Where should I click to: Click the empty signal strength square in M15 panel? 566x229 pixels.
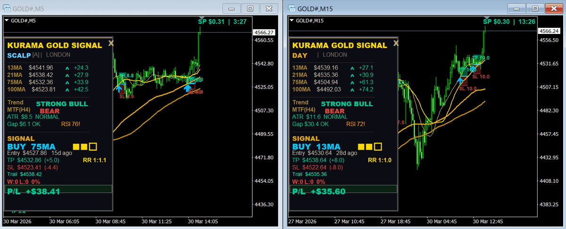pos(378,146)
